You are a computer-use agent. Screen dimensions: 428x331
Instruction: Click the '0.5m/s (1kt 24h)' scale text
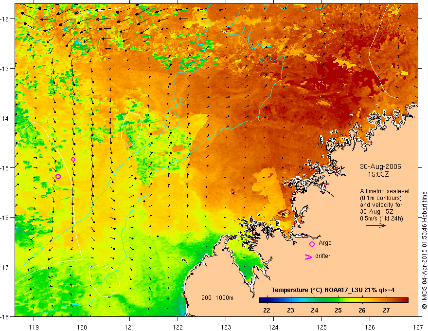(x=382, y=219)
